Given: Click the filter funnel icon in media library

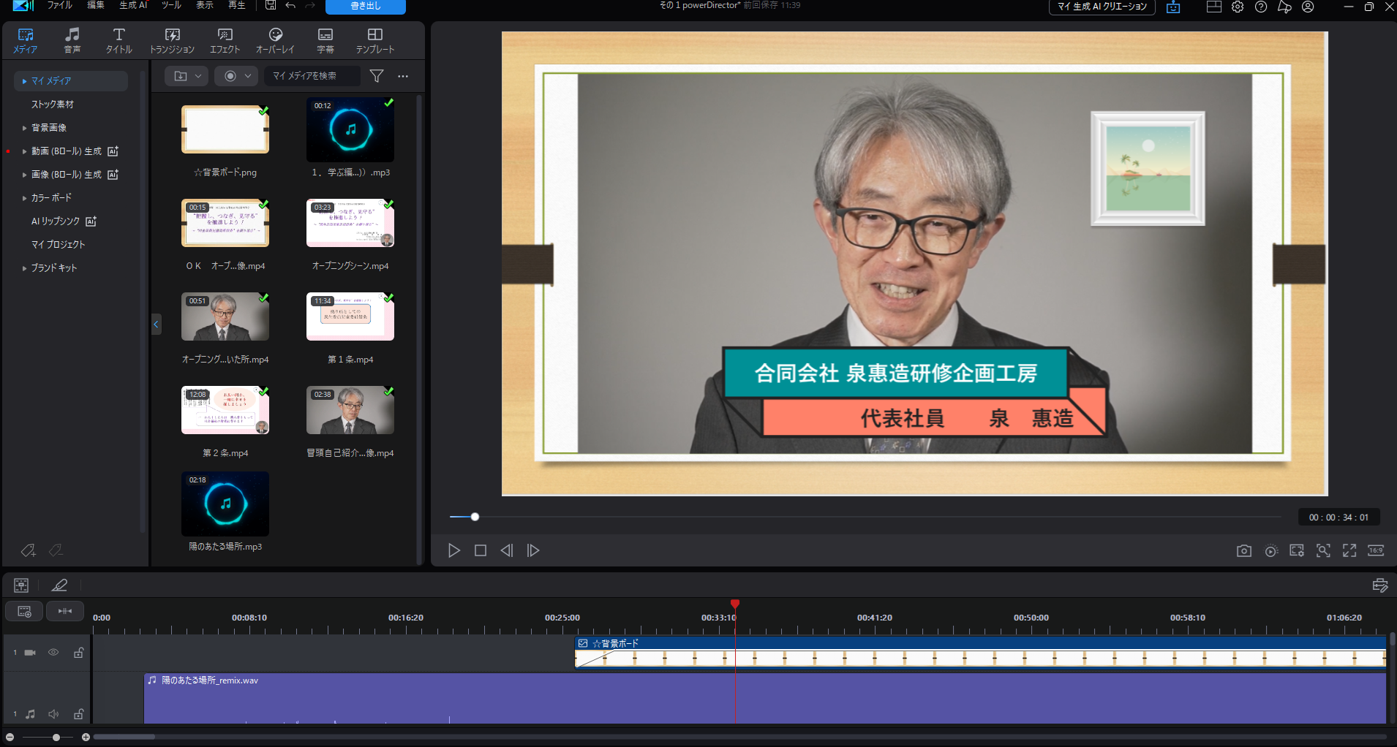Looking at the screenshot, I should click(x=377, y=76).
